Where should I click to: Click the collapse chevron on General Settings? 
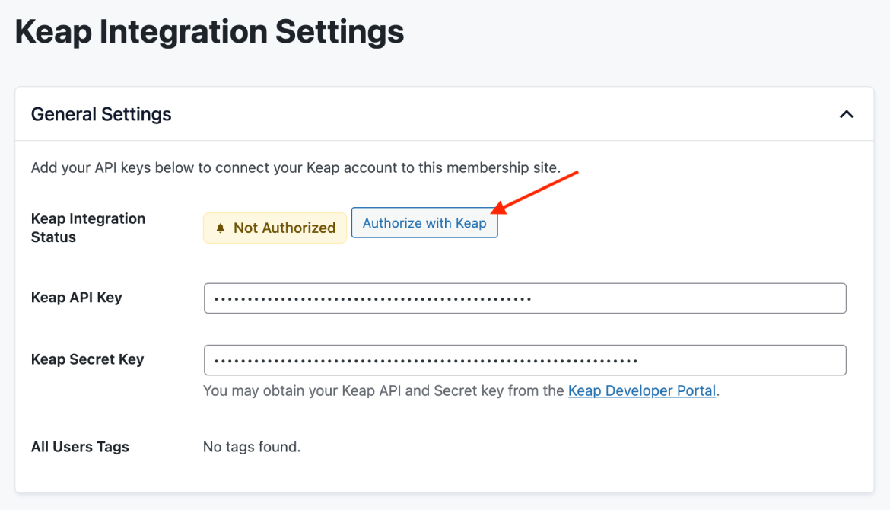846,113
